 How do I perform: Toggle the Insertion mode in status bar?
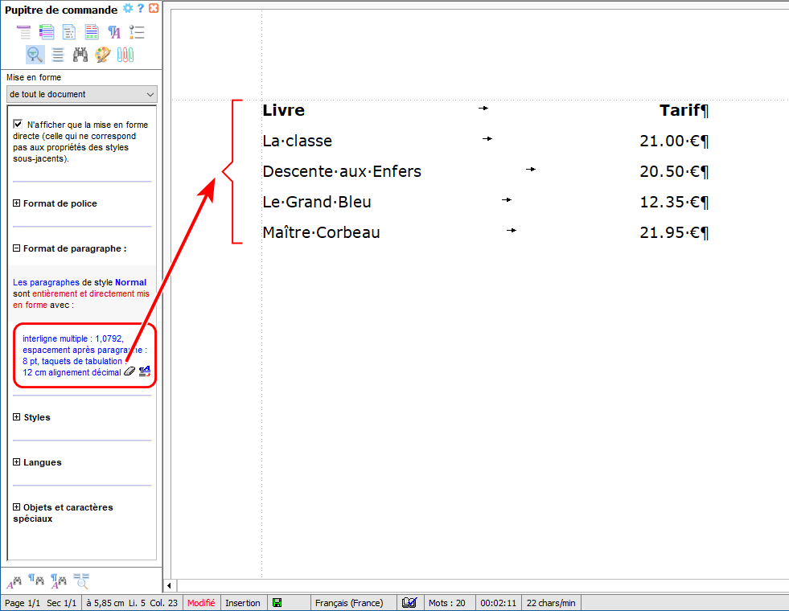[x=243, y=603]
